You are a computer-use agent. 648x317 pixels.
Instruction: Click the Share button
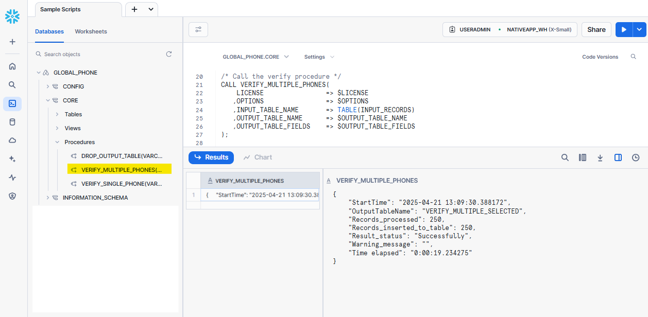pyautogui.click(x=596, y=30)
